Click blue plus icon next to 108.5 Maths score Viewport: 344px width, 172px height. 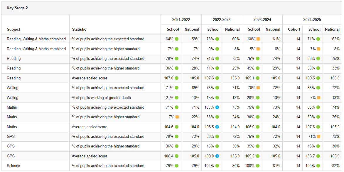[217, 127]
